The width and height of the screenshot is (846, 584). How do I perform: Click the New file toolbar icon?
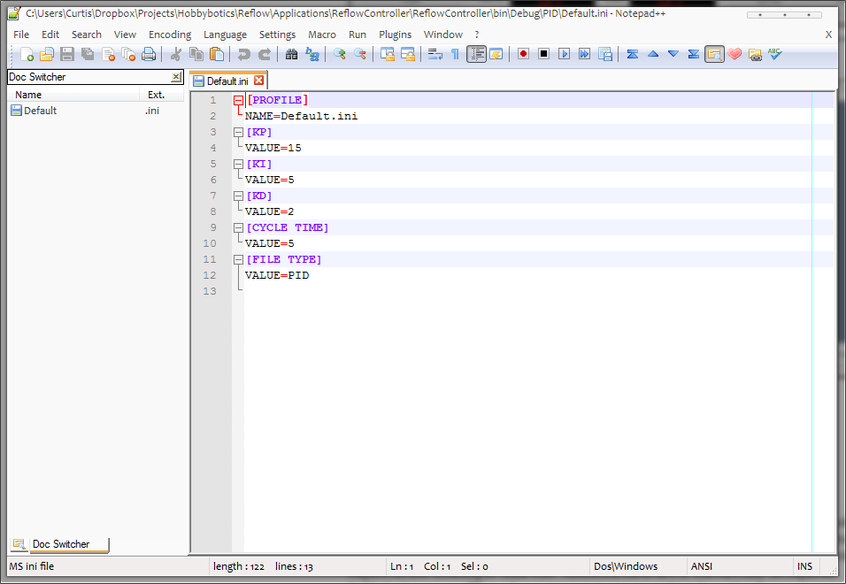tap(27, 55)
